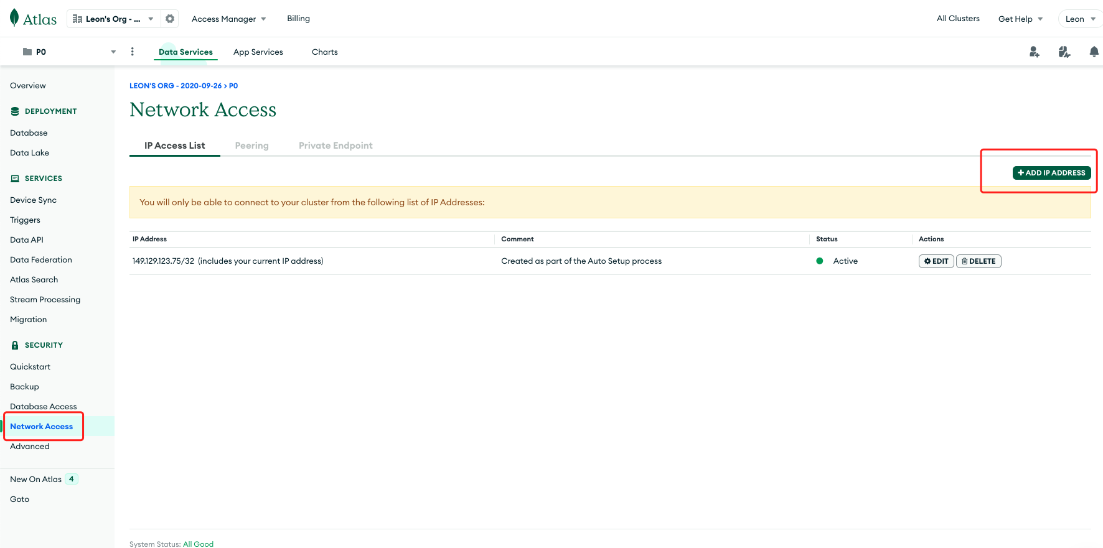Open Device Sync in the sidebar
This screenshot has height=548, width=1103.
point(33,200)
